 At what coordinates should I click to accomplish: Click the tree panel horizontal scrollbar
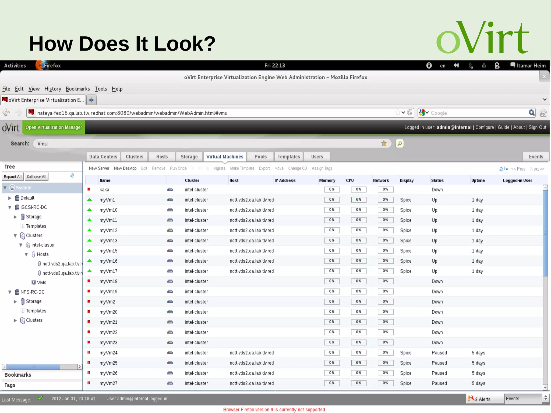pyautogui.click(x=33, y=367)
